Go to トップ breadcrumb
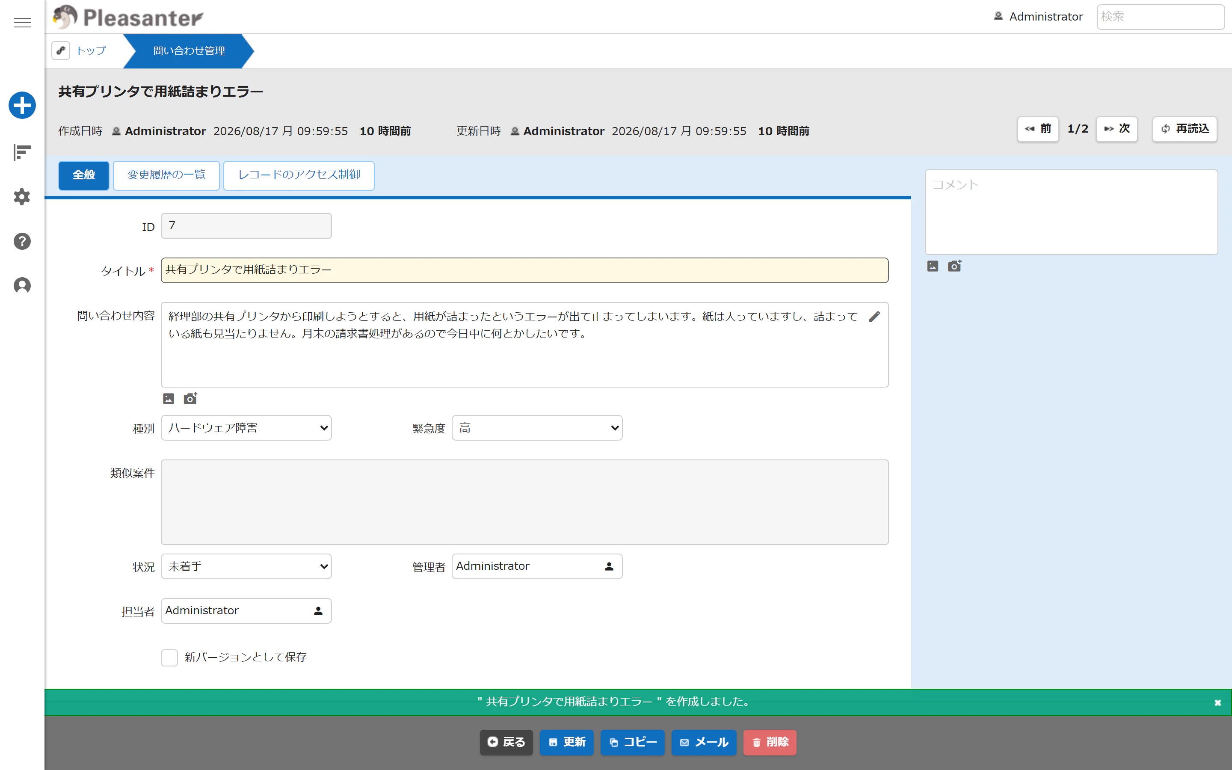 pos(91,50)
